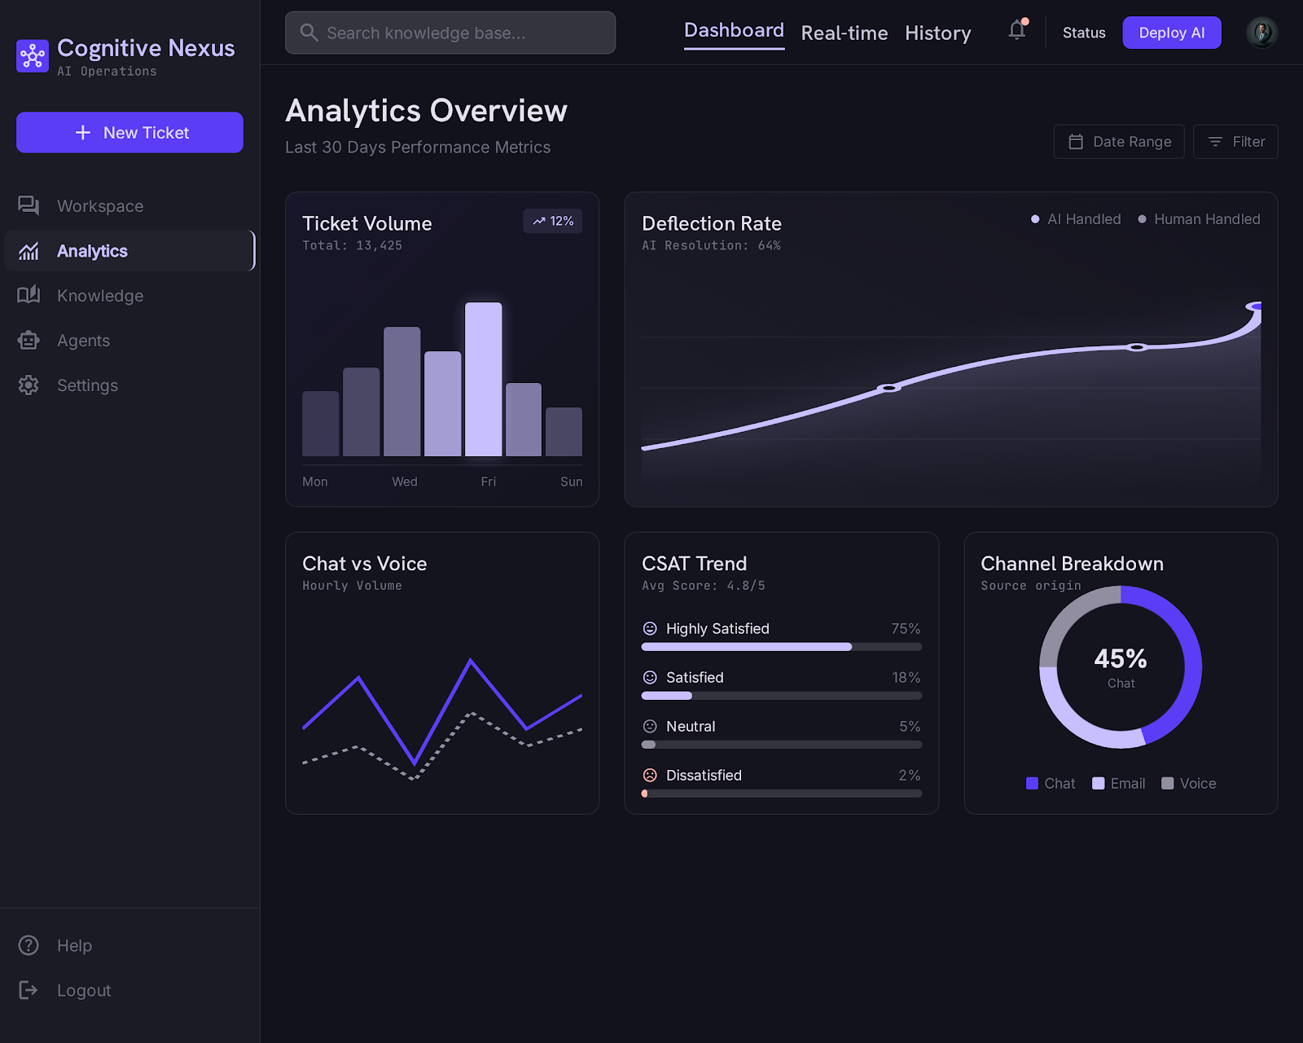The height and width of the screenshot is (1043, 1303).
Task: Toggle the Chat legend in Channel Breakdown
Action: (1051, 783)
